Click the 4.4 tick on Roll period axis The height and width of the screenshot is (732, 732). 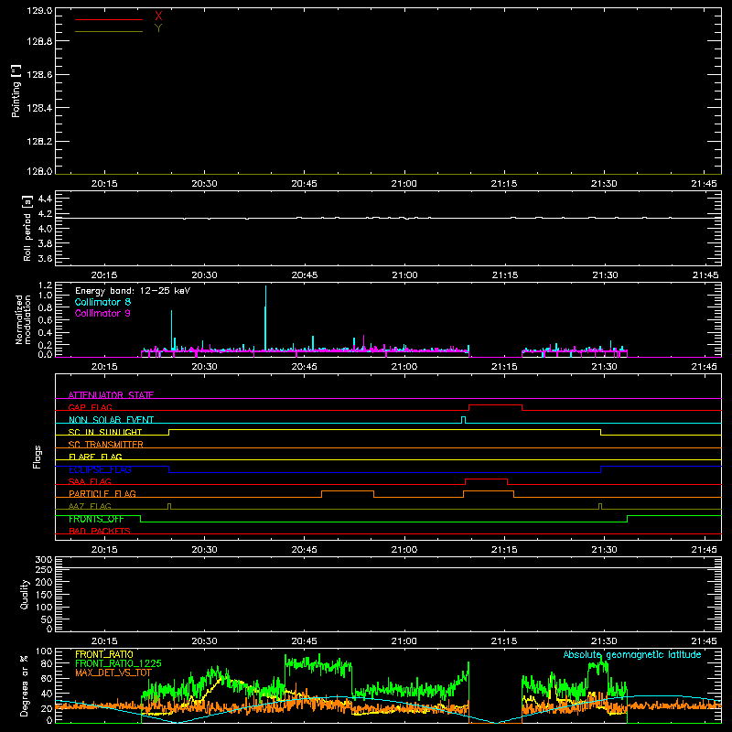(x=45, y=199)
